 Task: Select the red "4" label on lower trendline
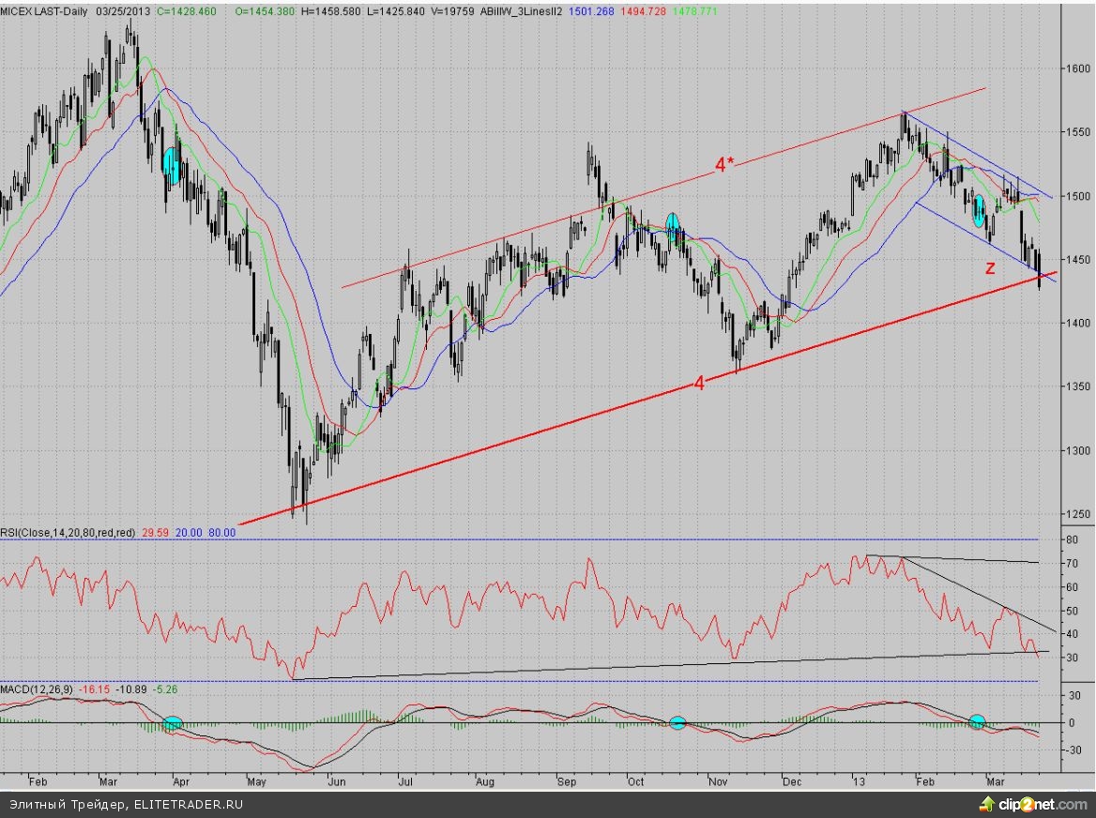click(x=699, y=384)
